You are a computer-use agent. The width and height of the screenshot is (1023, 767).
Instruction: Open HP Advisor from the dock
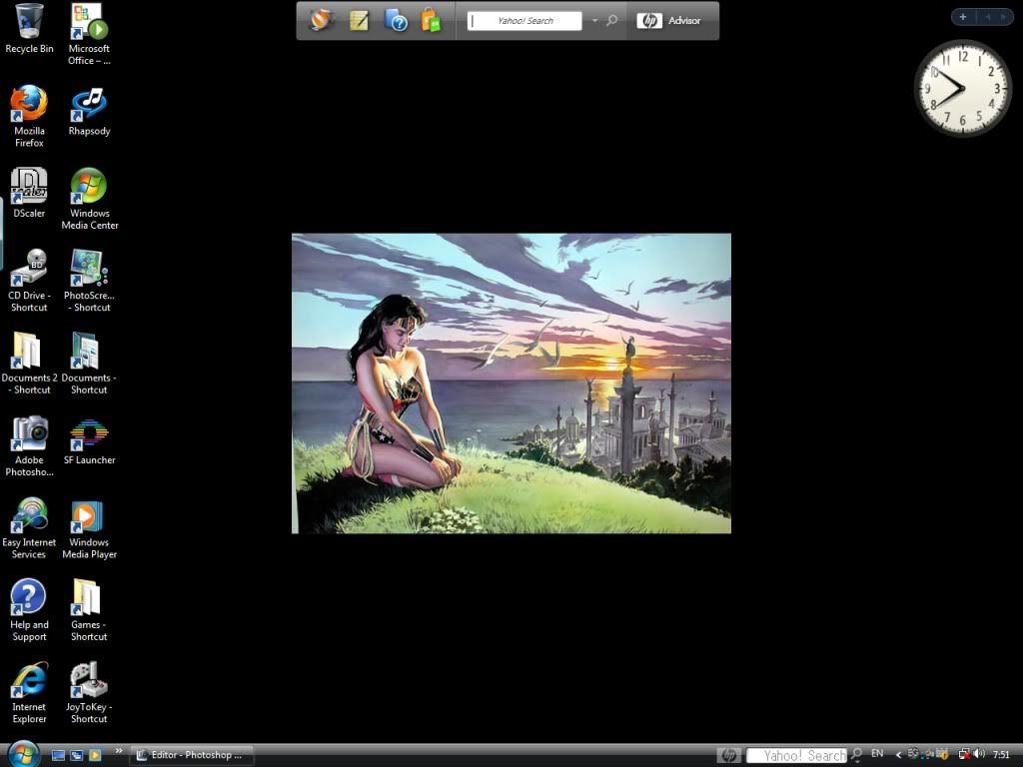point(668,21)
